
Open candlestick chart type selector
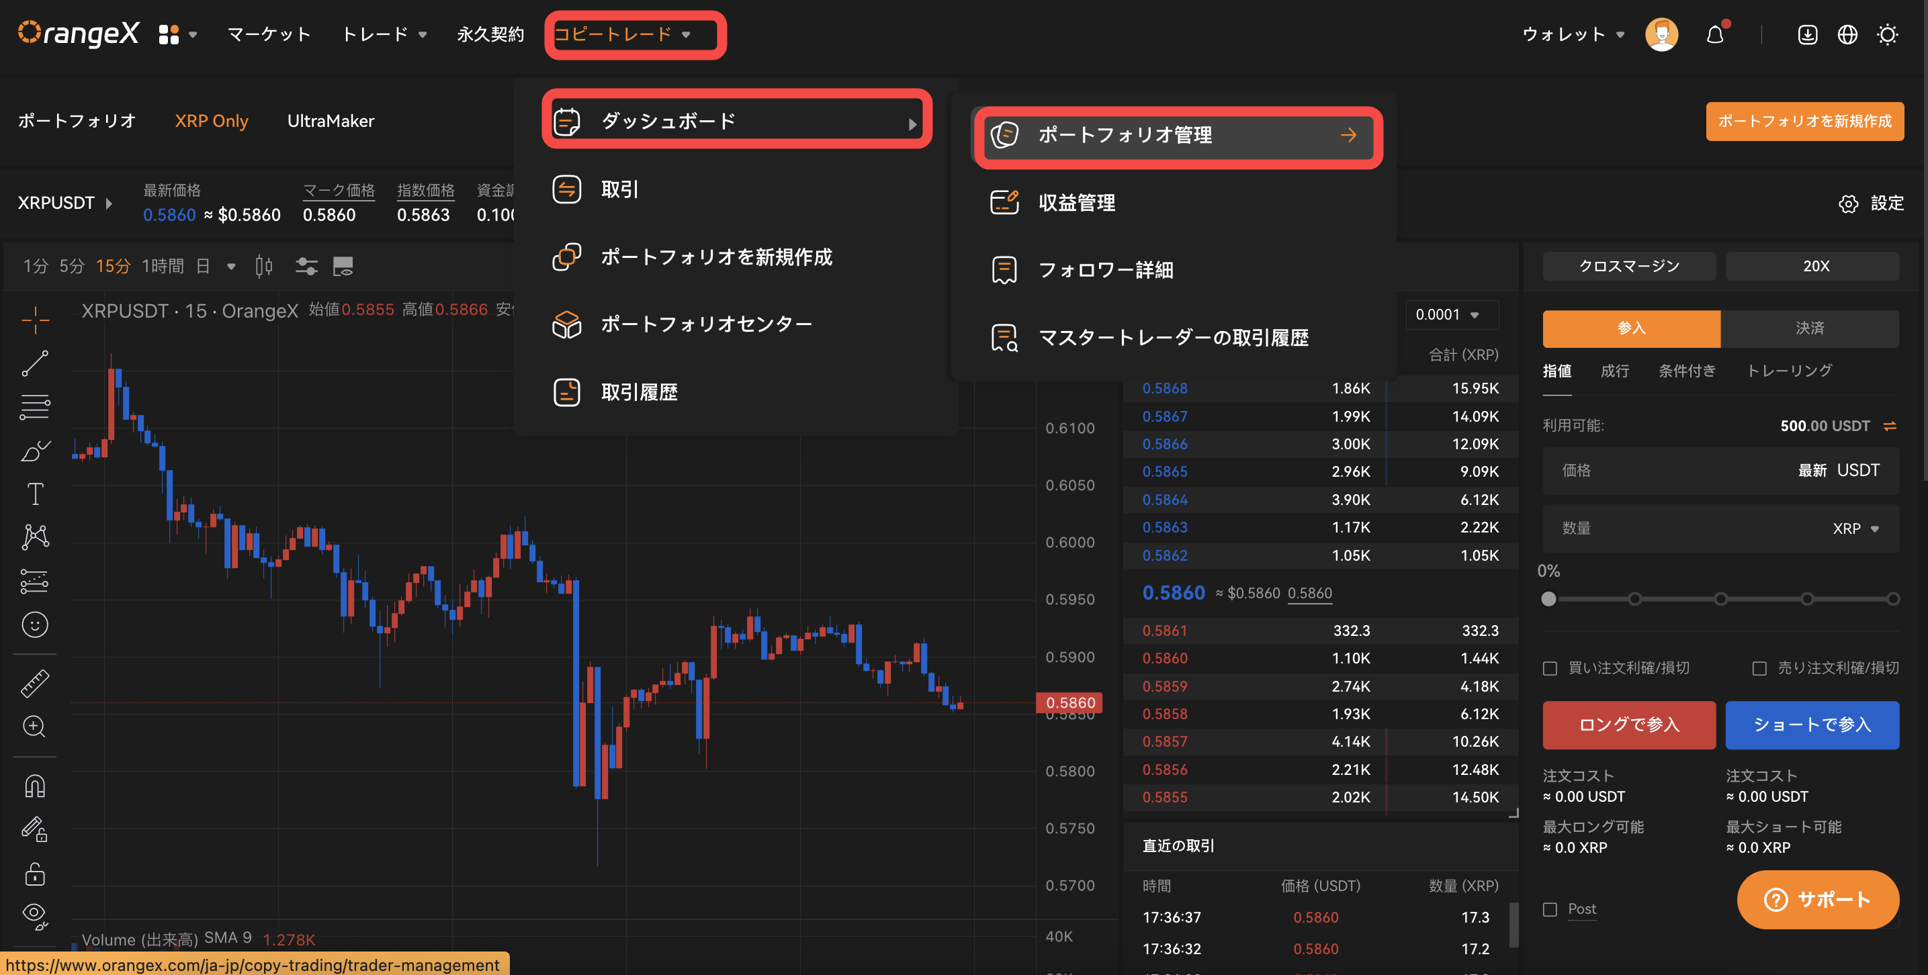click(263, 266)
